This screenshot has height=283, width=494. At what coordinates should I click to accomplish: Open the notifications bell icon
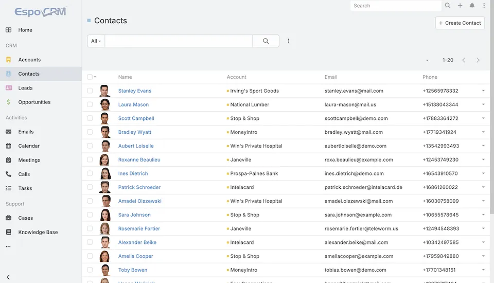coord(472,6)
